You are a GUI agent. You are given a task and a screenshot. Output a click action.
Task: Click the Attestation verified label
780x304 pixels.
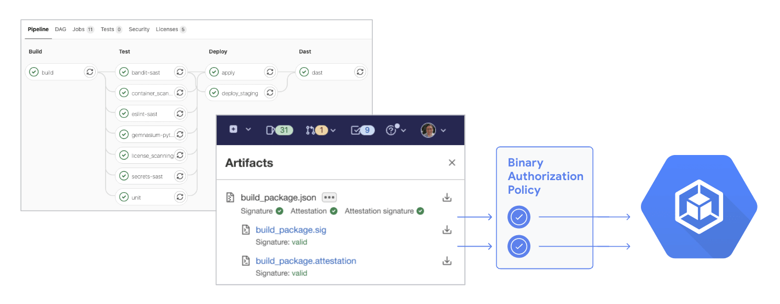coord(314,211)
